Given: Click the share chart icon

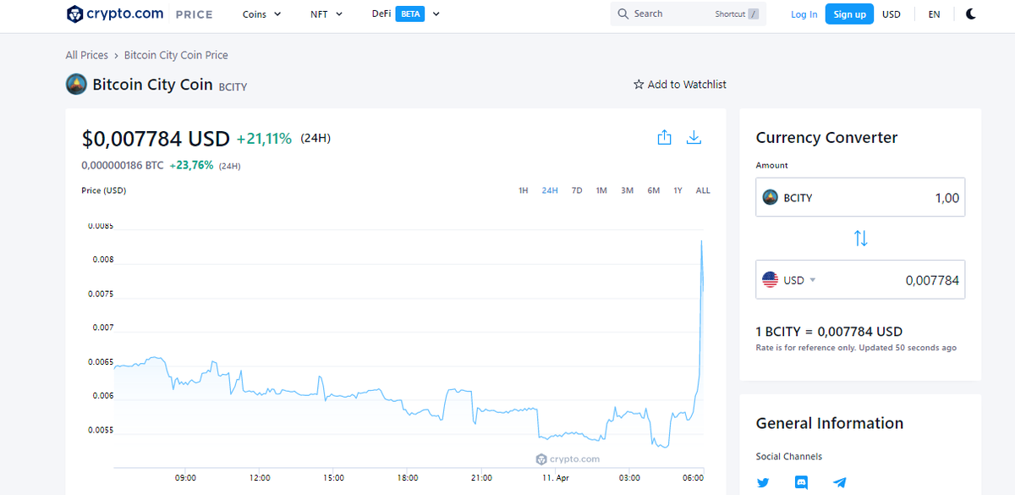Looking at the screenshot, I should (x=665, y=137).
